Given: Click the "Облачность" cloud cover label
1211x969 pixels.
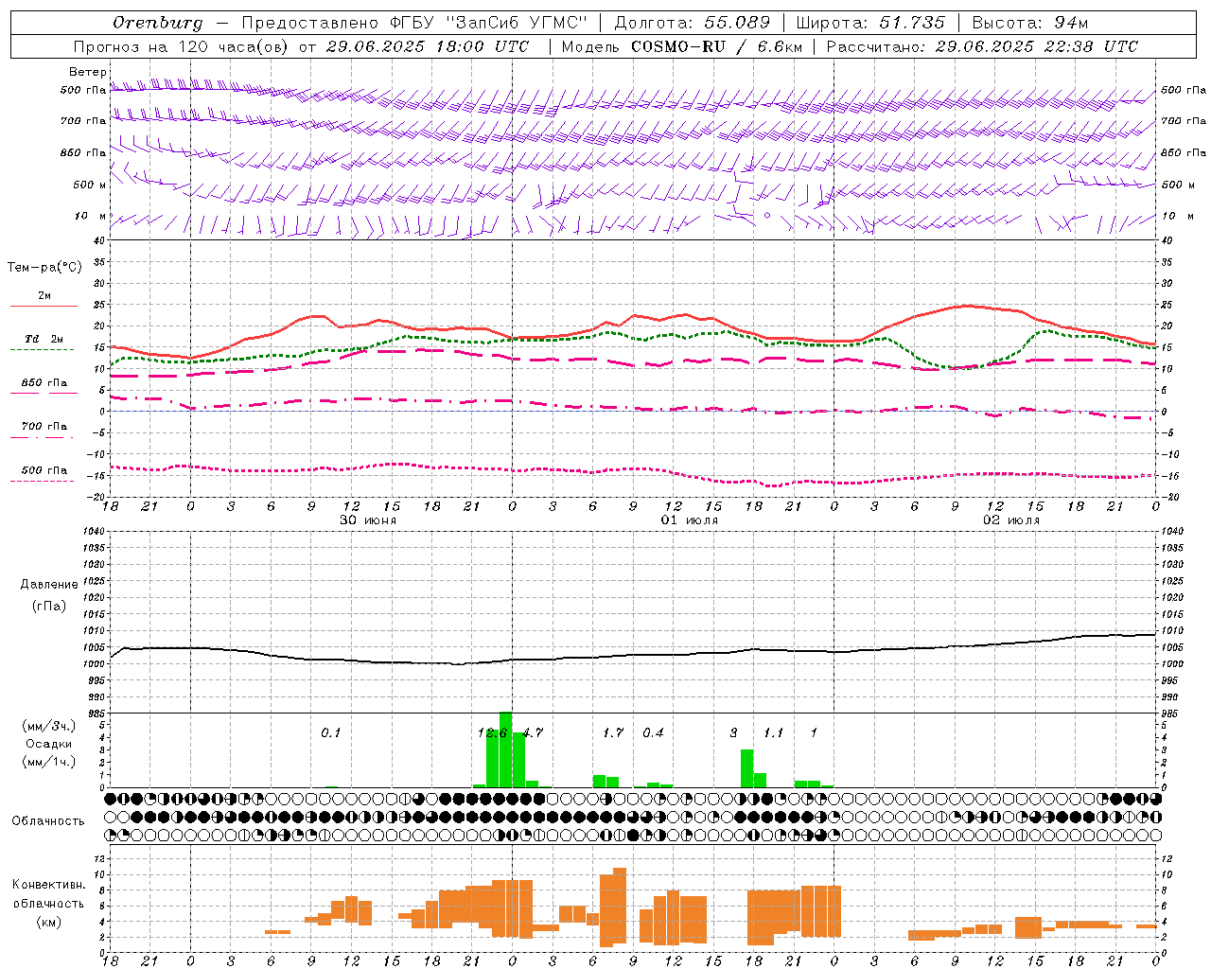Looking at the screenshot, I should point(48,820).
